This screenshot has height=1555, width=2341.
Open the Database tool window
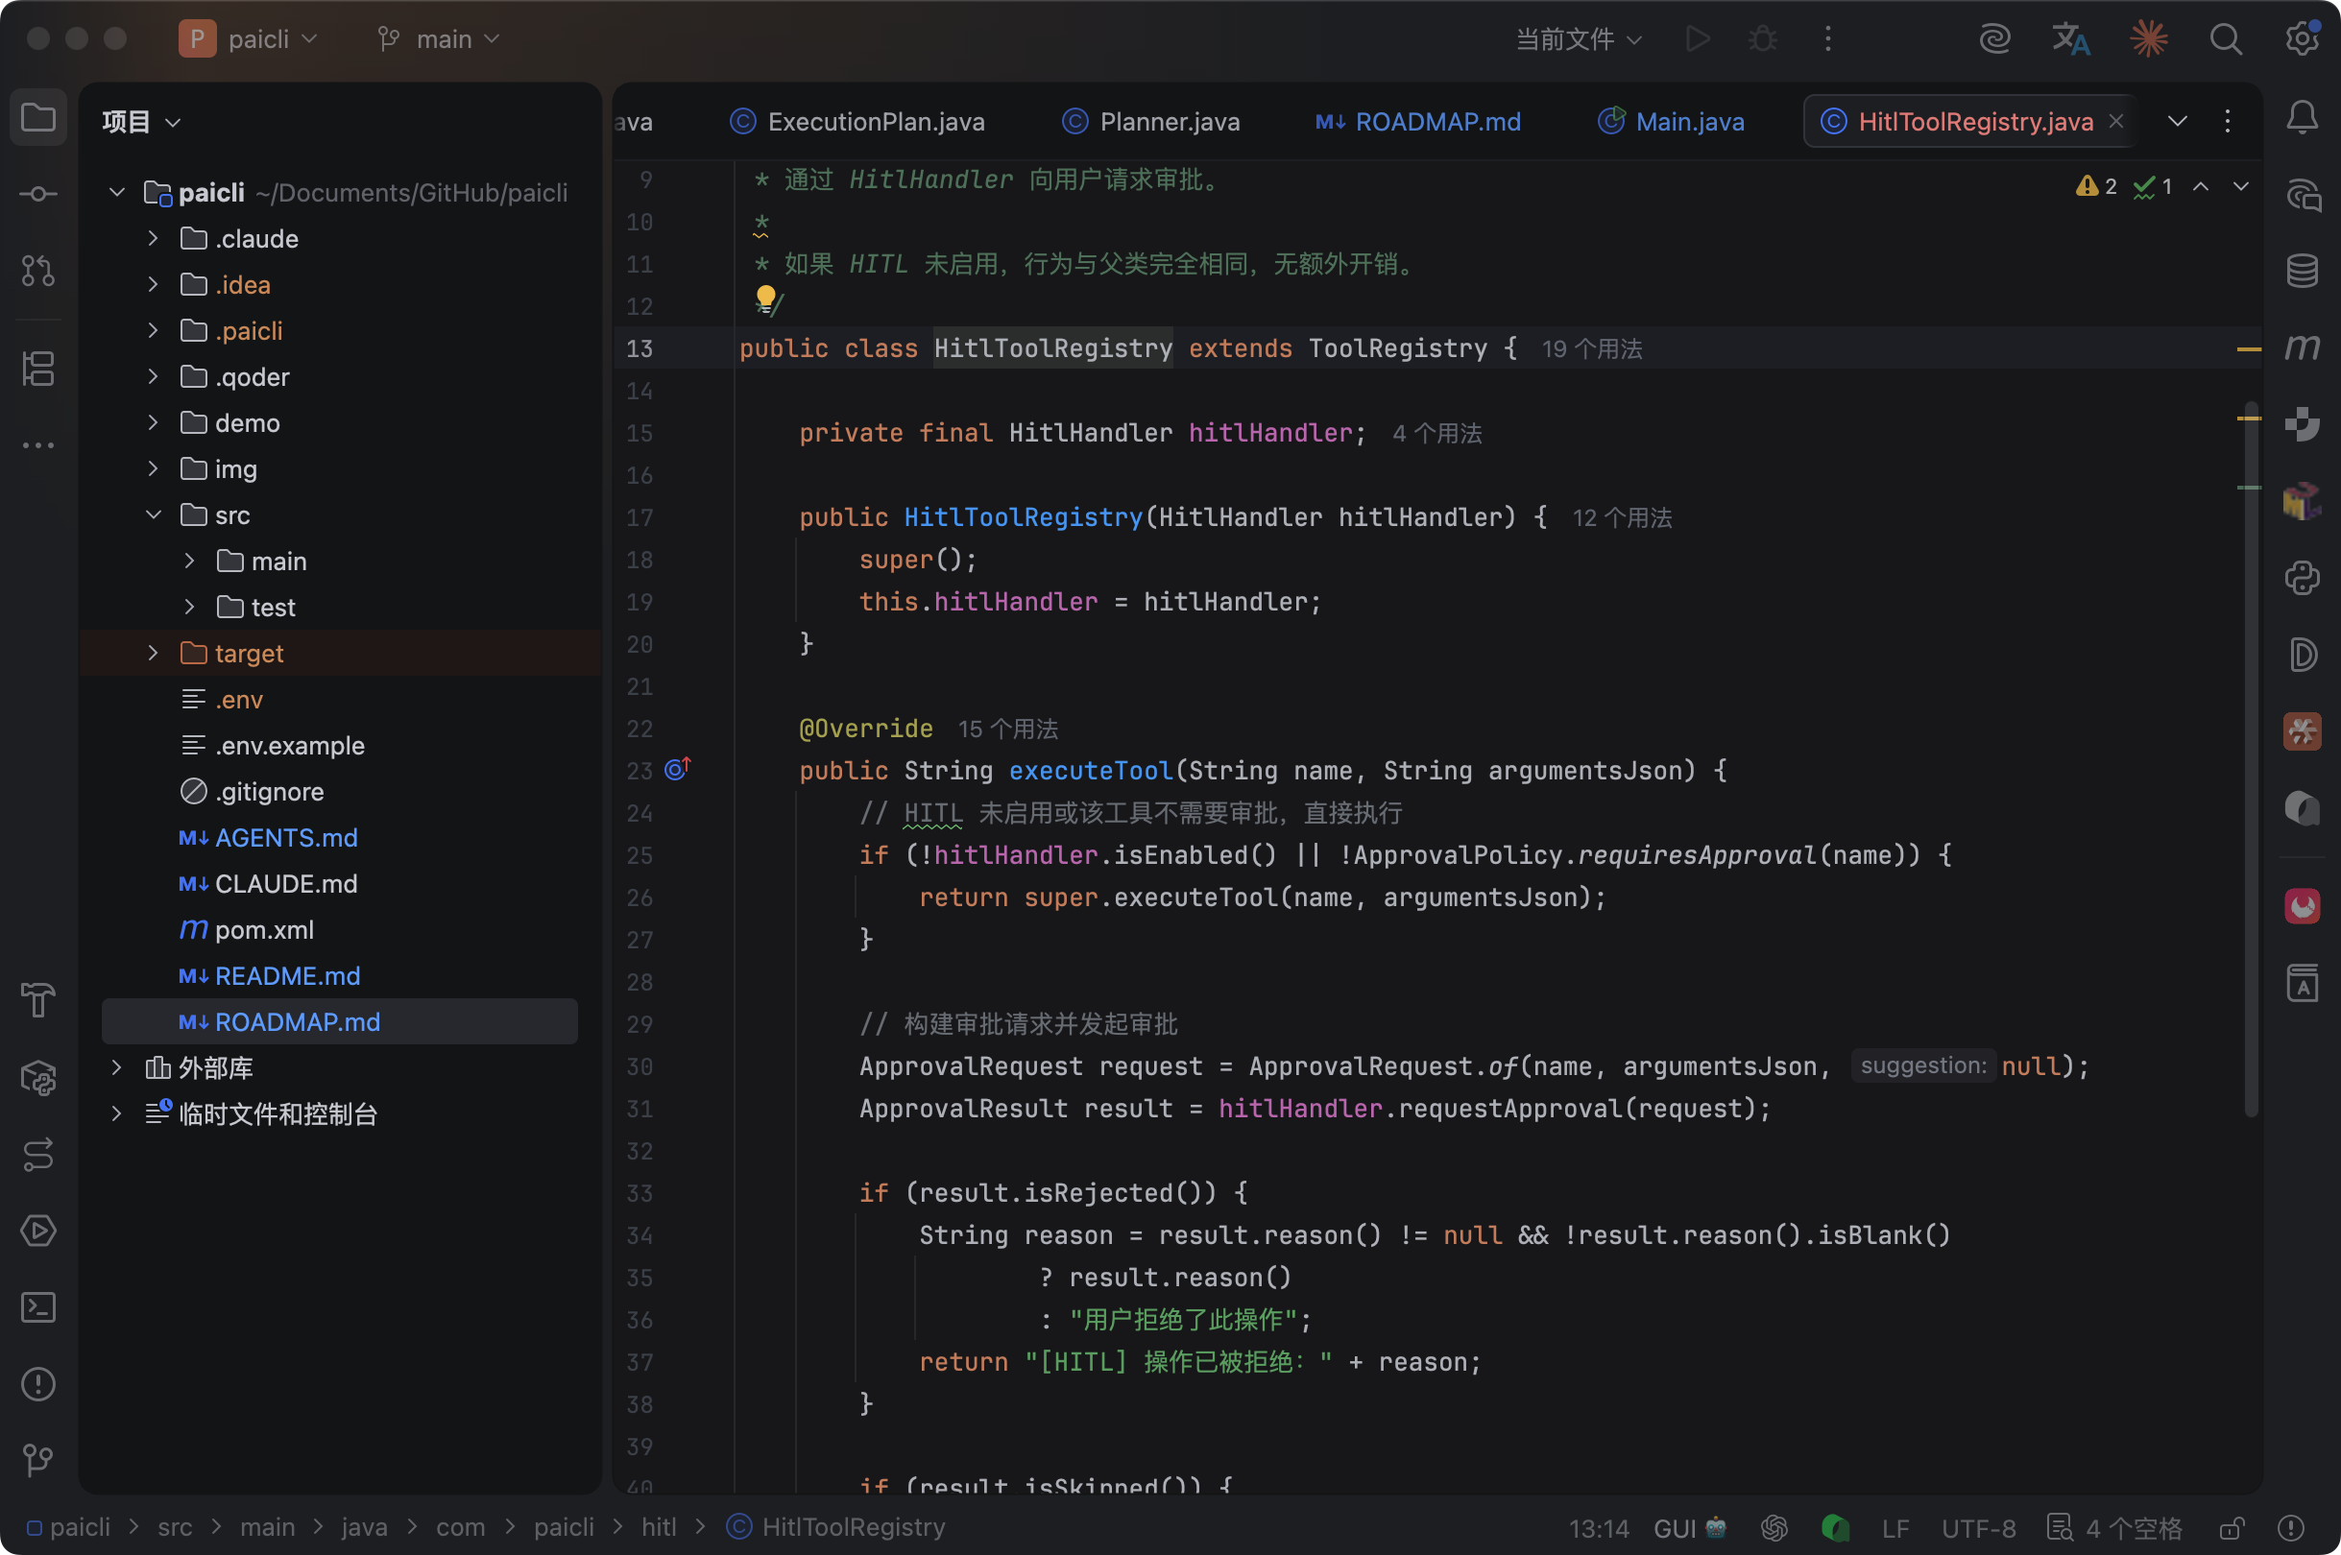click(2302, 271)
